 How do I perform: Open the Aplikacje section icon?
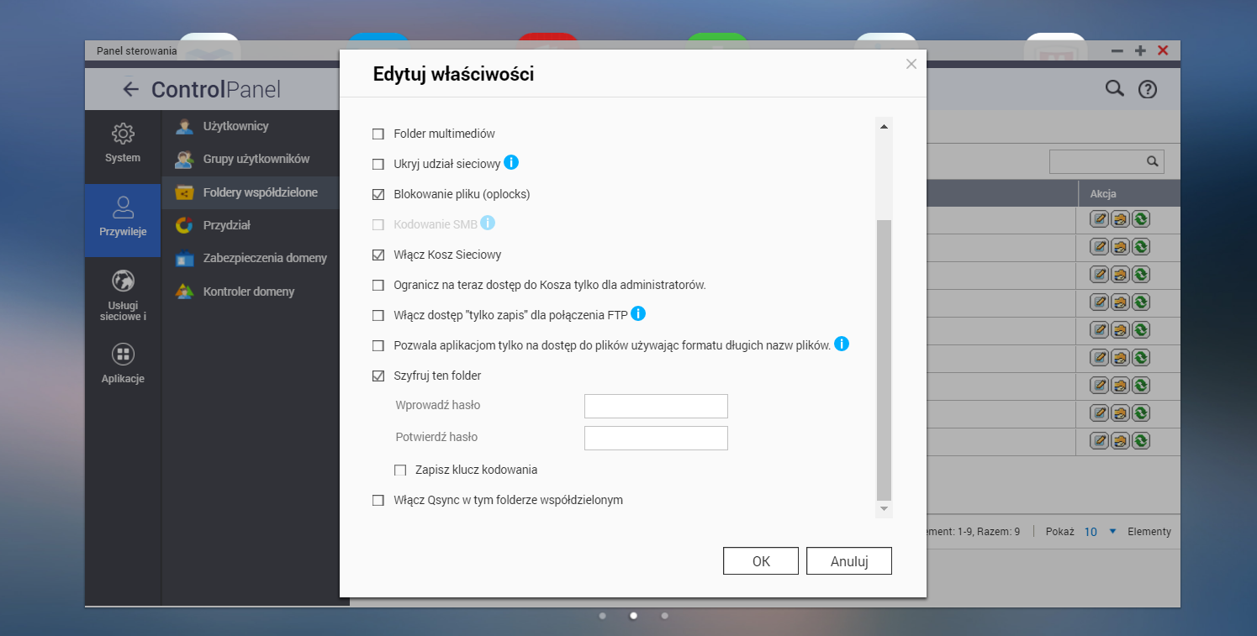pos(123,363)
